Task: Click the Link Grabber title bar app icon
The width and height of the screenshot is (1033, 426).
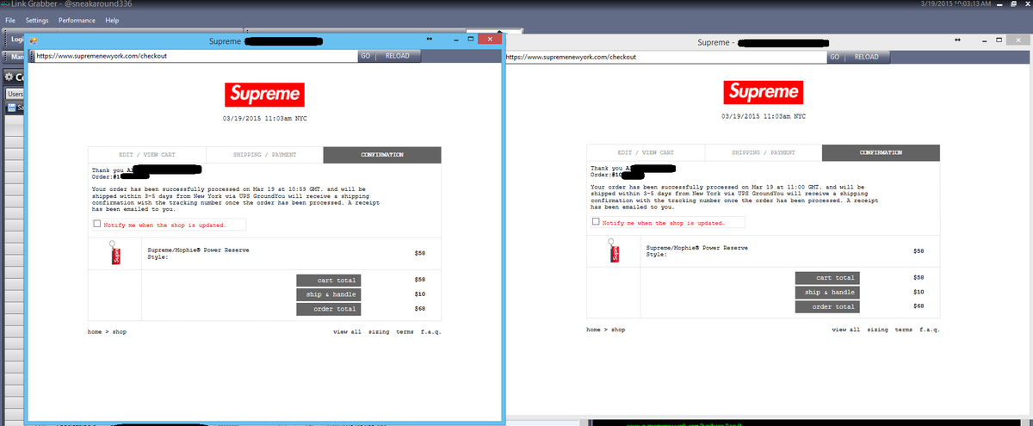Action: [5, 5]
